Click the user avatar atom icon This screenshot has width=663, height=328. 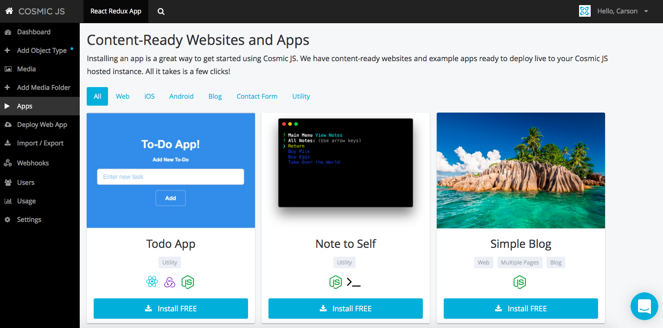click(x=585, y=11)
